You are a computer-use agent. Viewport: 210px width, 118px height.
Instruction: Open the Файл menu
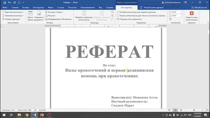(x=5, y=8)
